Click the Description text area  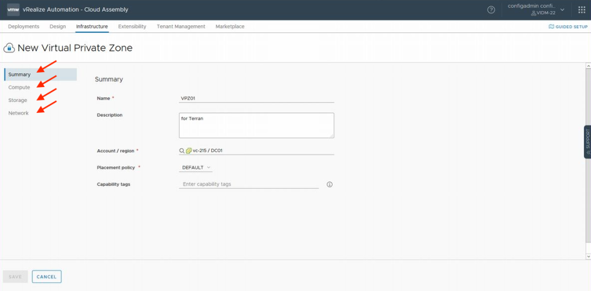pos(256,126)
